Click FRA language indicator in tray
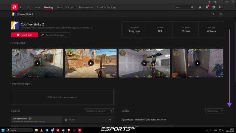Viewport: 236px width, 133px height. [215, 130]
